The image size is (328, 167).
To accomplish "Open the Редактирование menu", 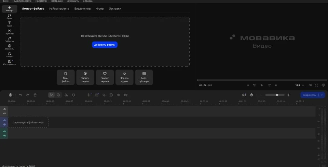I will click(x=22, y=1).
